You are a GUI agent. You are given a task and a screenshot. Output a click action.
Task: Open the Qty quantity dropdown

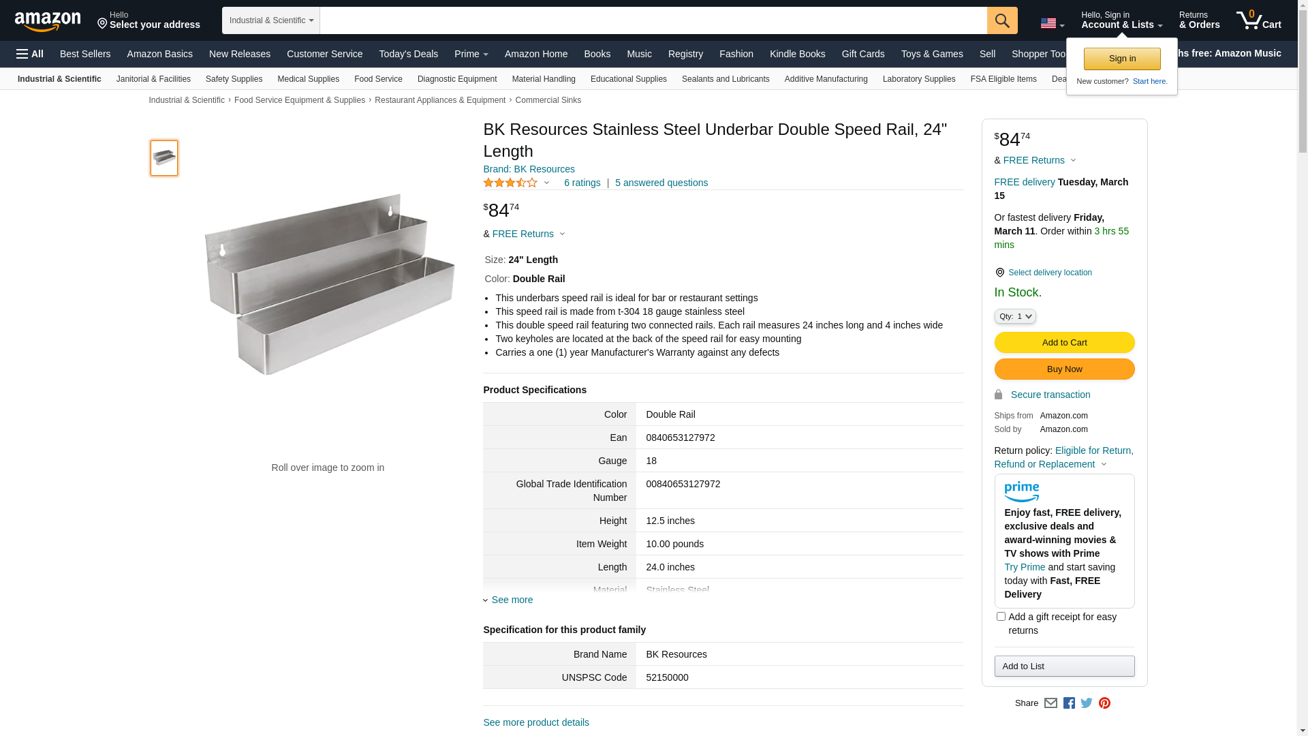pos(1014,316)
